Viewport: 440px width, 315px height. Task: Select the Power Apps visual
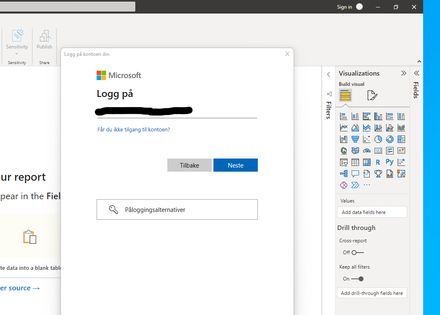point(343,185)
